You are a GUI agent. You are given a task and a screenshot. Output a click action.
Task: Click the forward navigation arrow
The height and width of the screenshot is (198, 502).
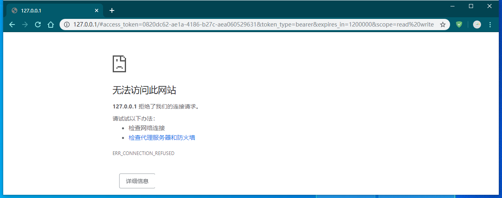click(x=25, y=24)
